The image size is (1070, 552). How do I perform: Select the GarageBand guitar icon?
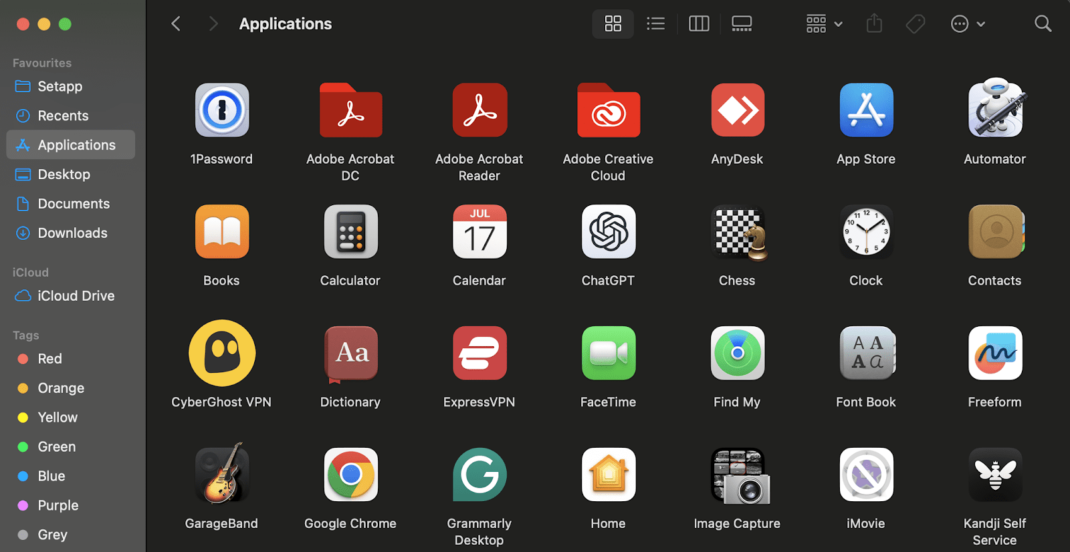221,474
